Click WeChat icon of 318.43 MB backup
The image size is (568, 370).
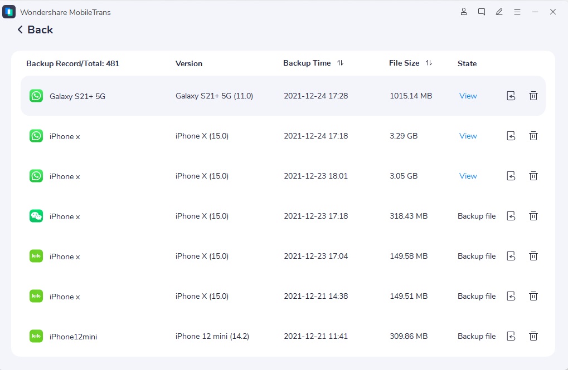[x=36, y=216]
